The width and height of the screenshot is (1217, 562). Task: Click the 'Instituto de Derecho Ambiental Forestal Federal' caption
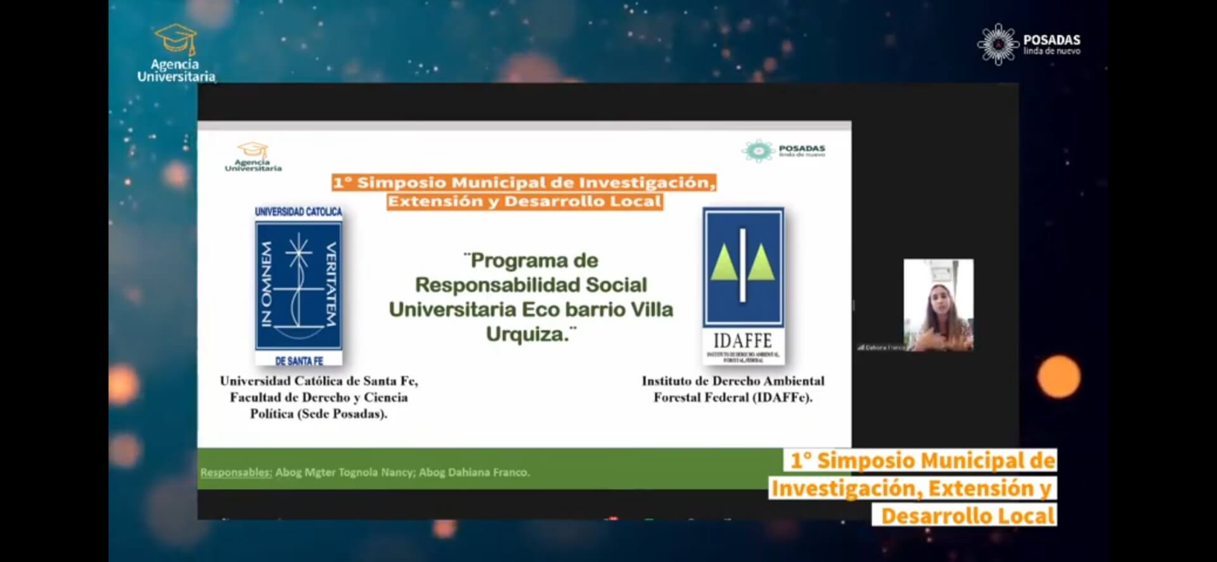733,389
